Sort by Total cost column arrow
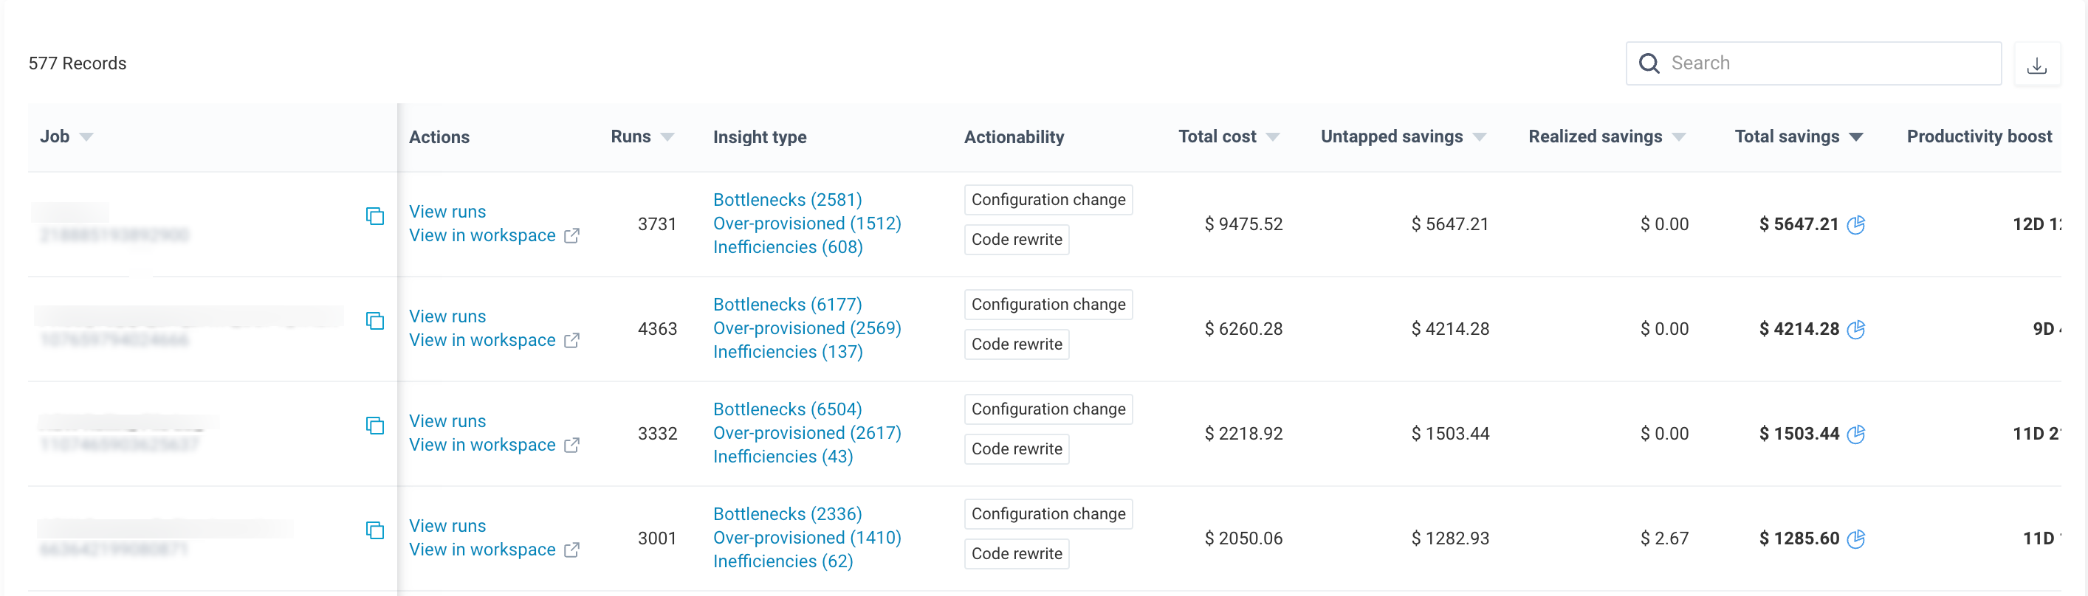 pyautogui.click(x=1273, y=137)
